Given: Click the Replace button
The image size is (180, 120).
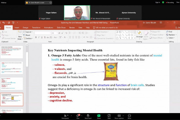Looking at the screenshot, I should point(171,35).
